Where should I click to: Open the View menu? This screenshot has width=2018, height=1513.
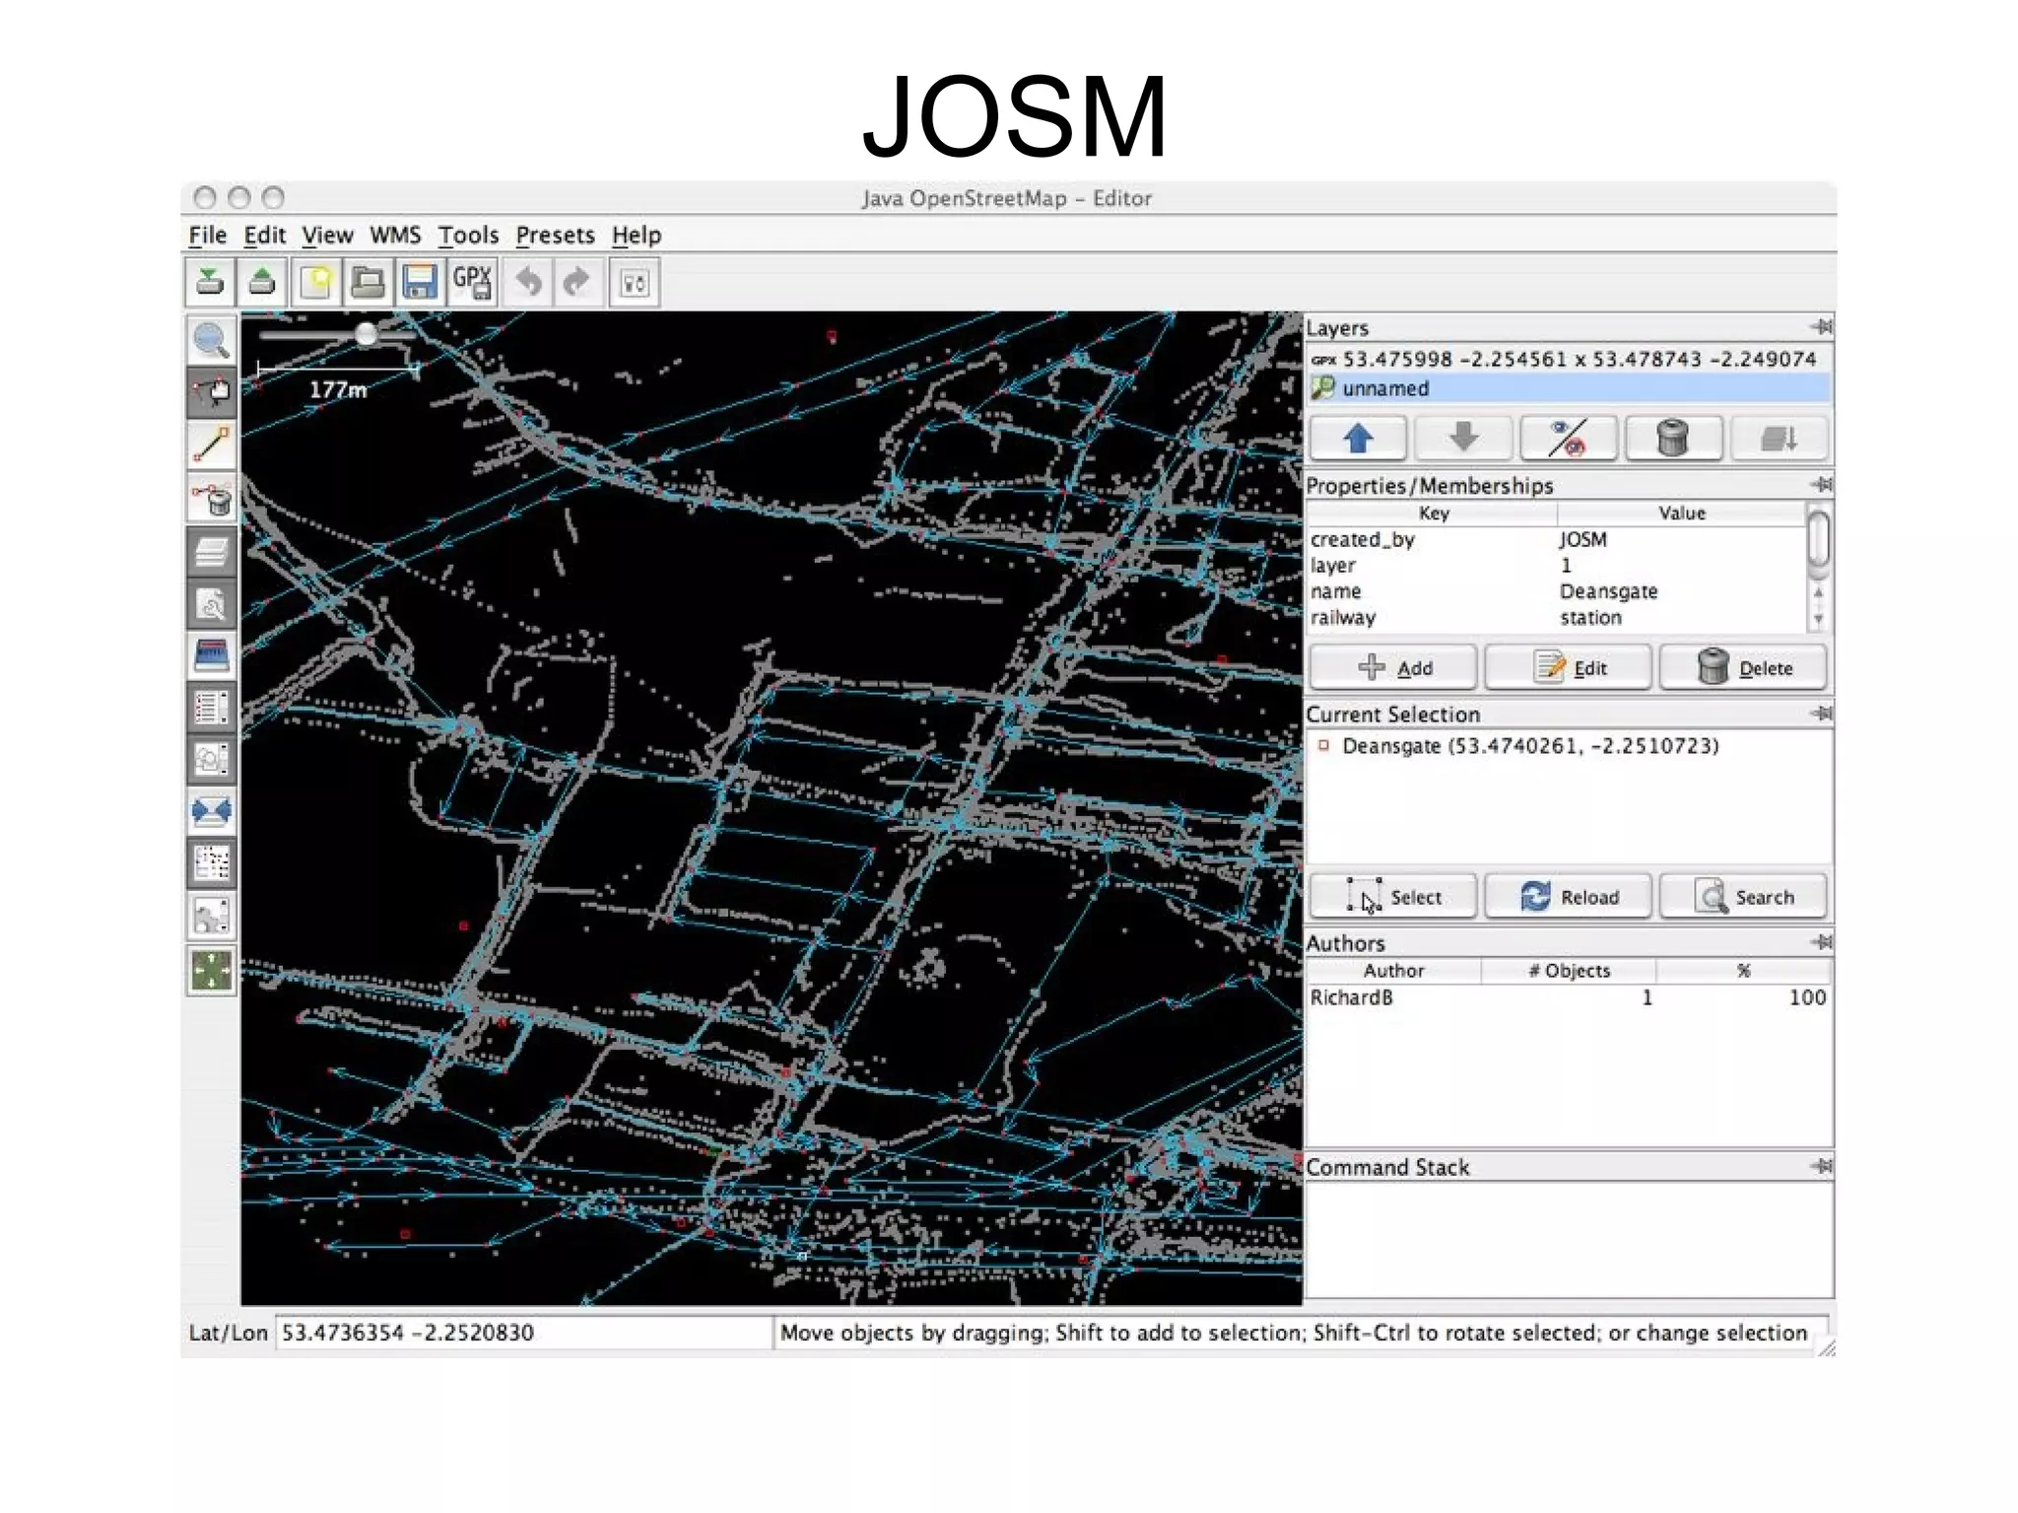(x=327, y=236)
